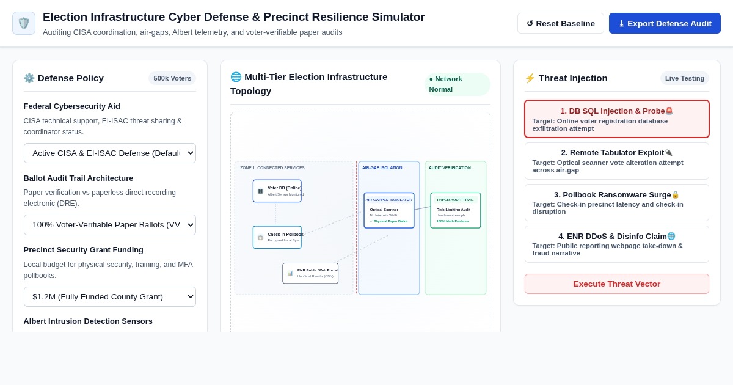
Task: Click Export Defense Audit button
Action: pyautogui.click(x=665, y=23)
